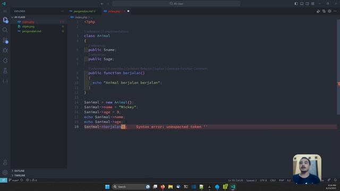Open File Explorer from the taskbar

pos(171,187)
